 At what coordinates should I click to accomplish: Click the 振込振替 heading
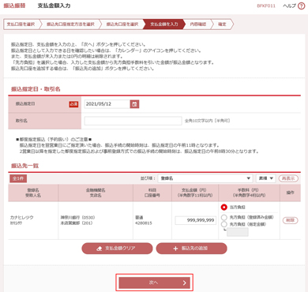[14, 6]
